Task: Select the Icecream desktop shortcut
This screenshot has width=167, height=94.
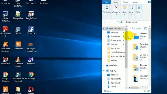Action: (5, 90)
